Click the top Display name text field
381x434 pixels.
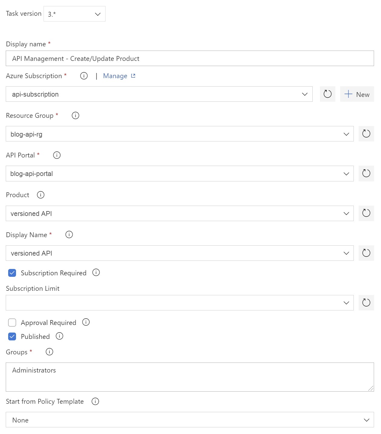(x=190, y=58)
